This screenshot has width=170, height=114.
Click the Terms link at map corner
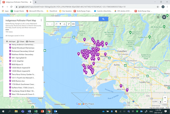click(167, 108)
